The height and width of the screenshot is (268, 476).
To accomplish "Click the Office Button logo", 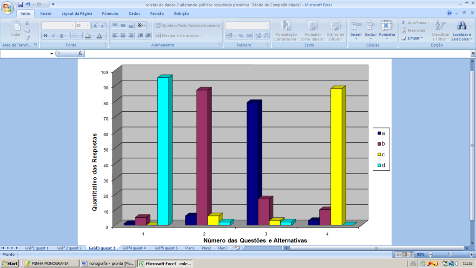I will pos(8,8).
